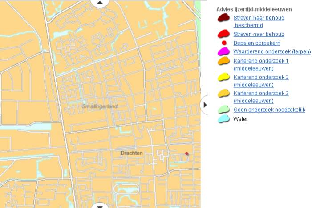Viewport: 312px width, 208px height.
Task: Click the bright red 'Streven naar behoud' swatch
Action: (x=224, y=34)
